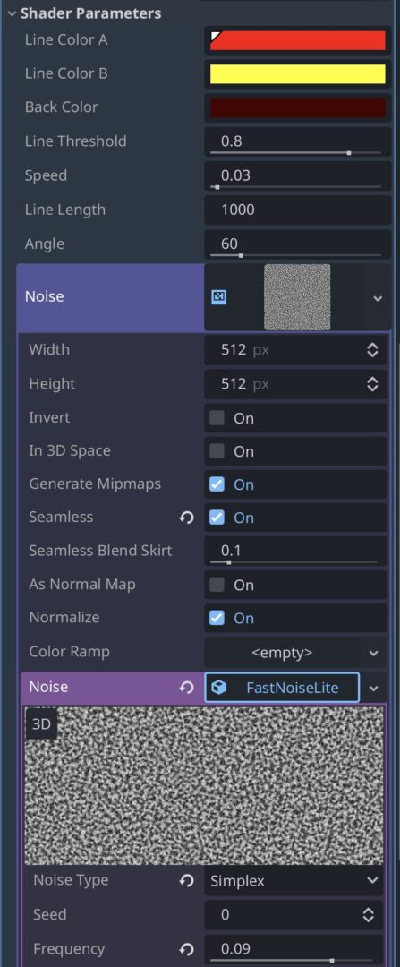
Task: Click the 3D preview toggle button
Action: [x=41, y=724]
